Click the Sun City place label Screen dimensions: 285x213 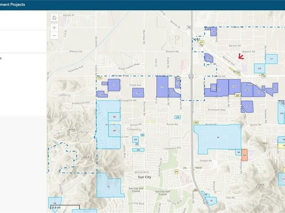(x=144, y=177)
